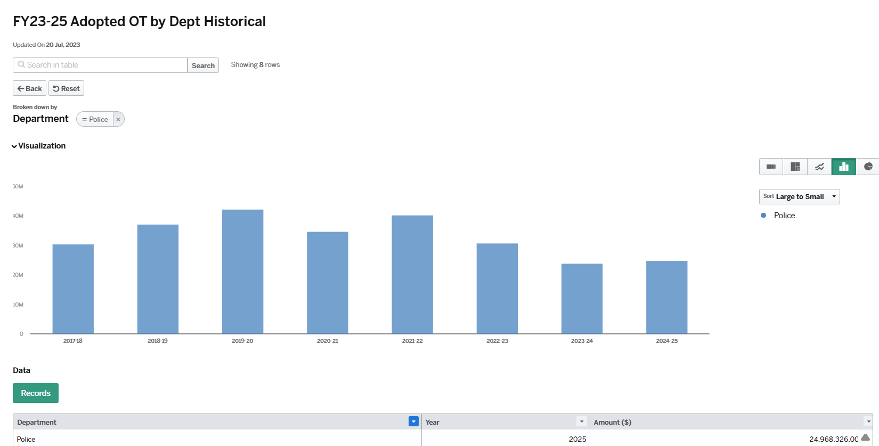Click the scroll-to-top arrow icon
Image resolution: width=879 pixels, height=446 pixels.
pos(865,437)
